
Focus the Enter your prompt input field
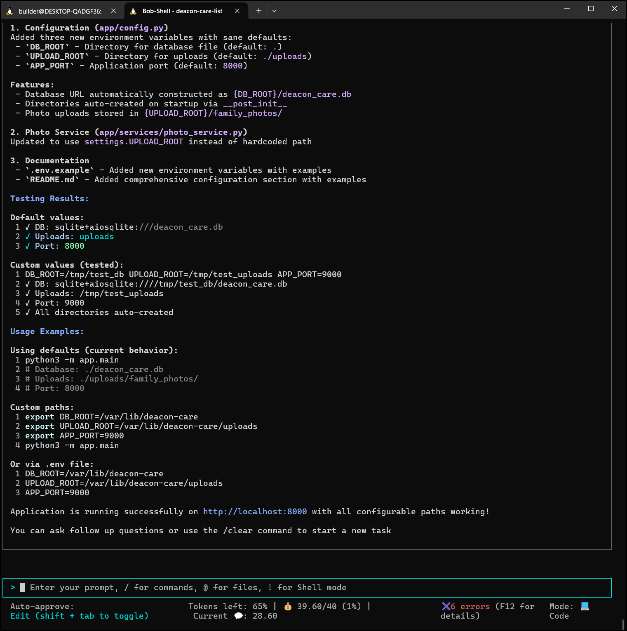307,588
